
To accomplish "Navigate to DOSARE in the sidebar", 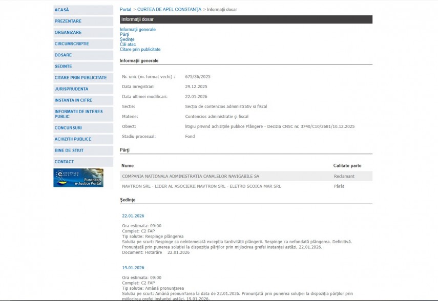I will (x=64, y=55).
